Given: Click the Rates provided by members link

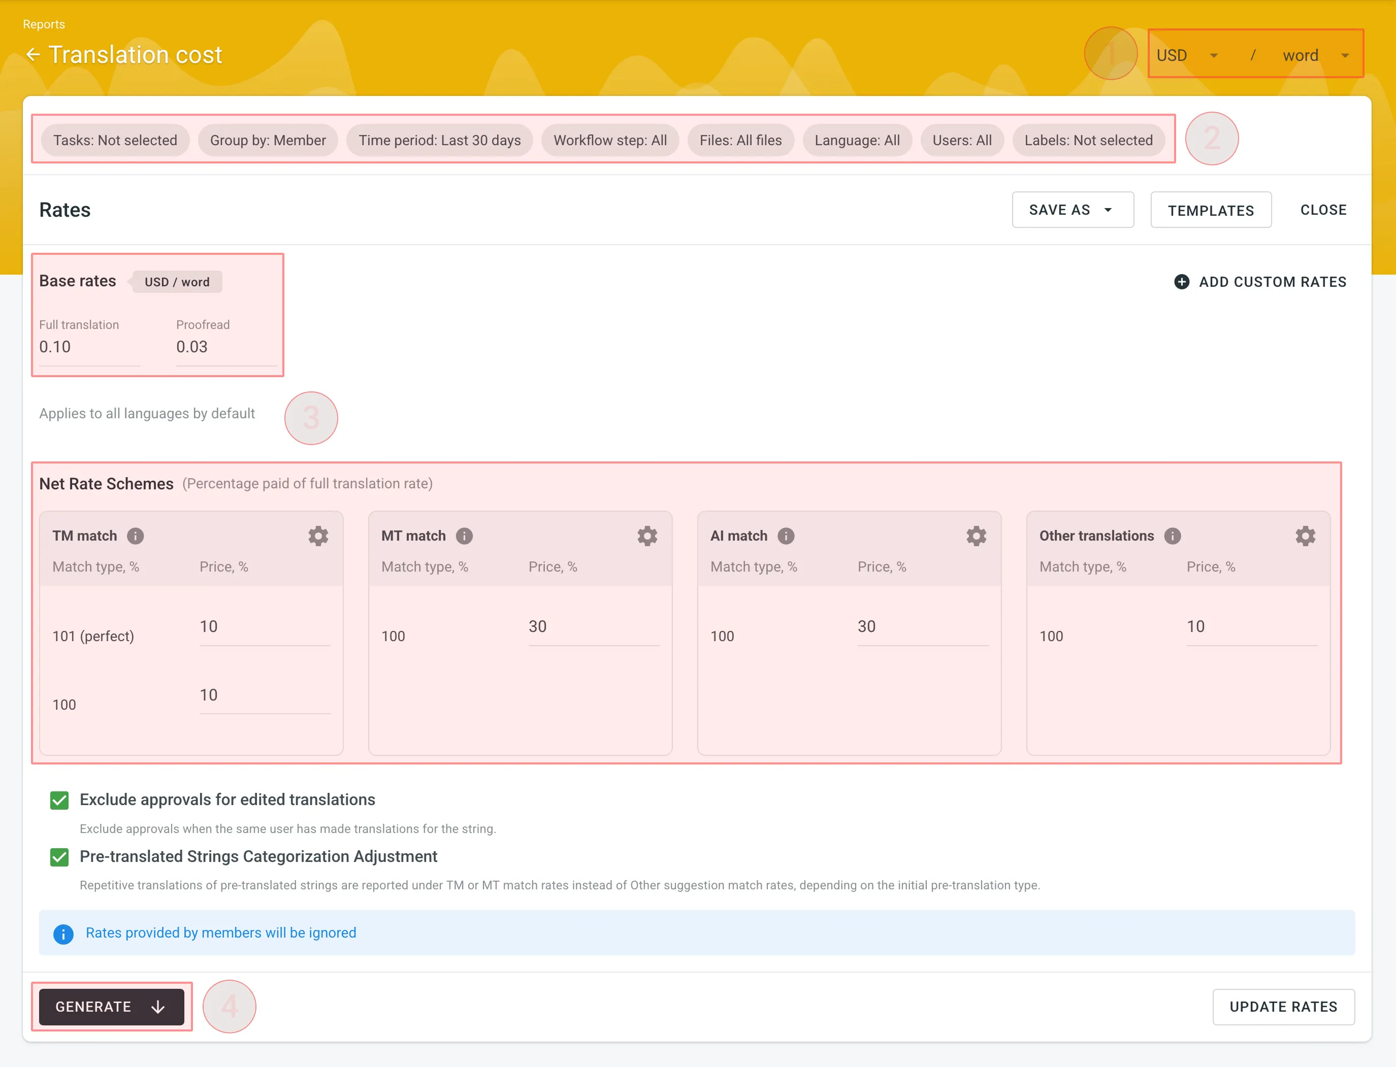Looking at the screenshot, I should click(x=220, y=931).
